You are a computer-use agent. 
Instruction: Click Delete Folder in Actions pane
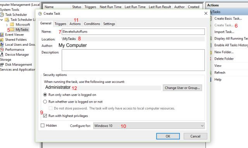click(224, 59)
